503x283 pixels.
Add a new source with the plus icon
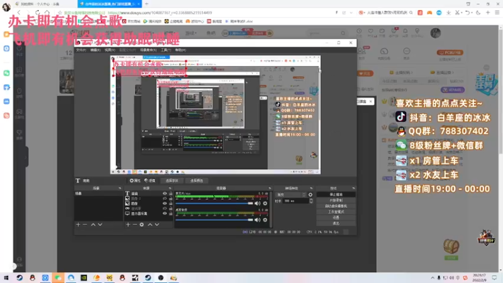coord(128,225)
